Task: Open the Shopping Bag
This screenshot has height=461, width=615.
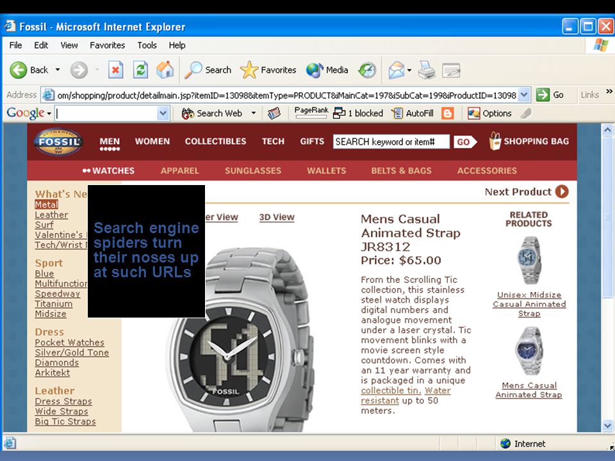Action: (x=529, y=141)
